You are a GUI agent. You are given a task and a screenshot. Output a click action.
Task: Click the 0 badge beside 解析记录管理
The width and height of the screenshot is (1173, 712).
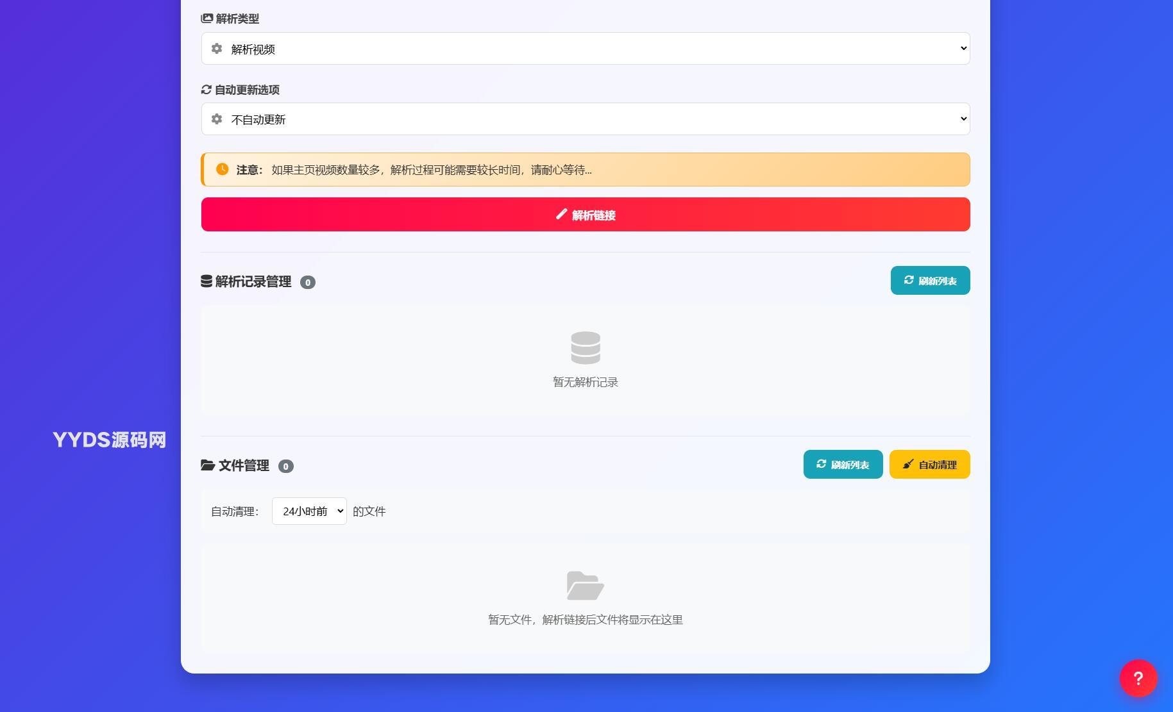click(x=308, y=283)
